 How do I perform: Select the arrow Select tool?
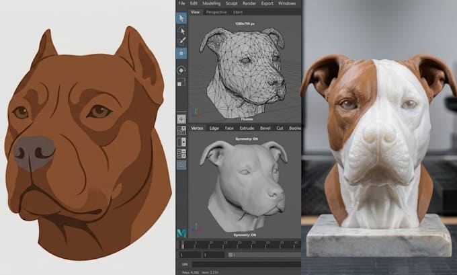181,18
